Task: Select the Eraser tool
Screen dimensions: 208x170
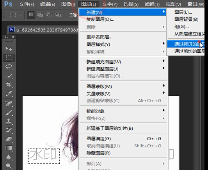Action: click(x=9, y=139)
